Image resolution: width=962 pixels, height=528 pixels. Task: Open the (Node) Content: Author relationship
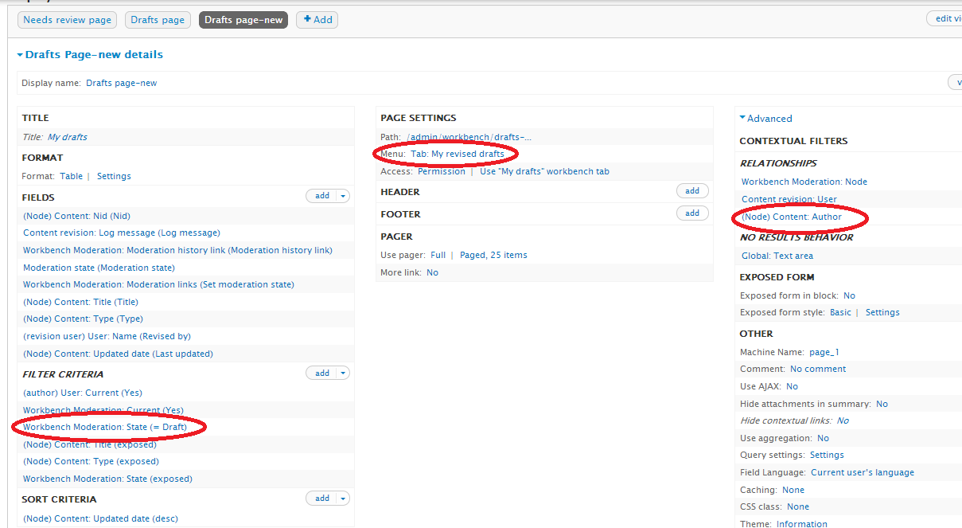tap(791, 217)
